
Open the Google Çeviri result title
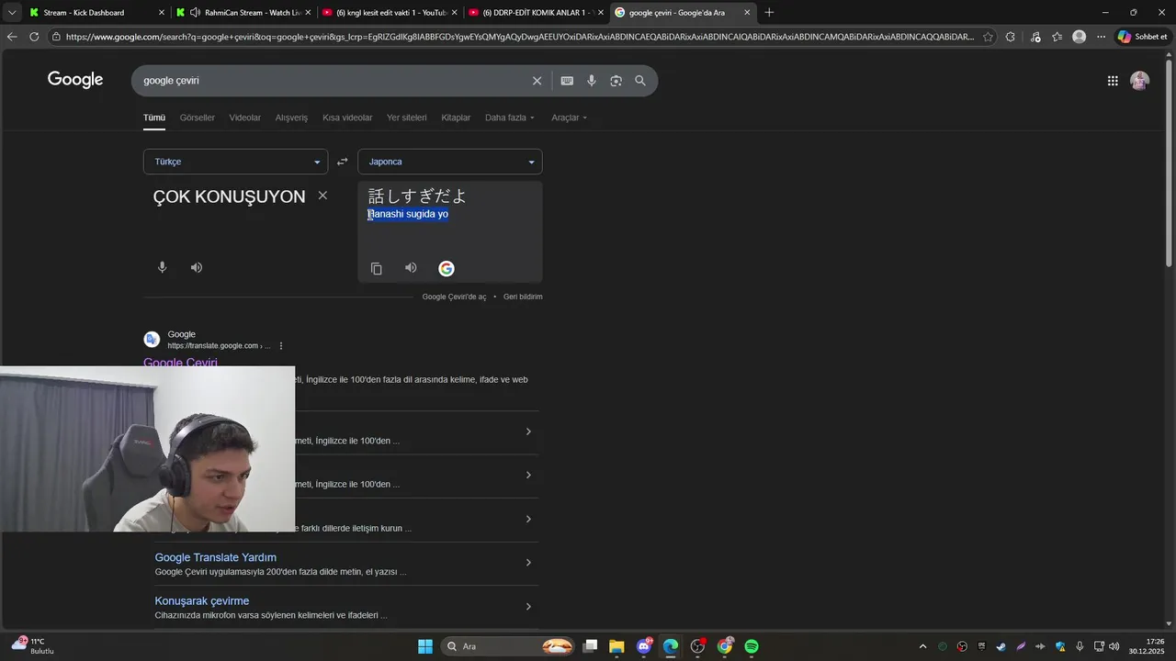coord(180,363)
